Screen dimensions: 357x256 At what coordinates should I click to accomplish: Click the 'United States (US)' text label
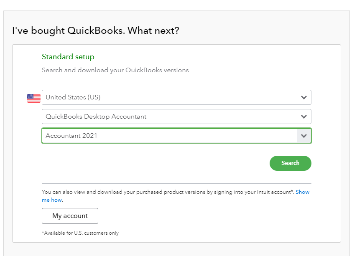pos(73,97)
